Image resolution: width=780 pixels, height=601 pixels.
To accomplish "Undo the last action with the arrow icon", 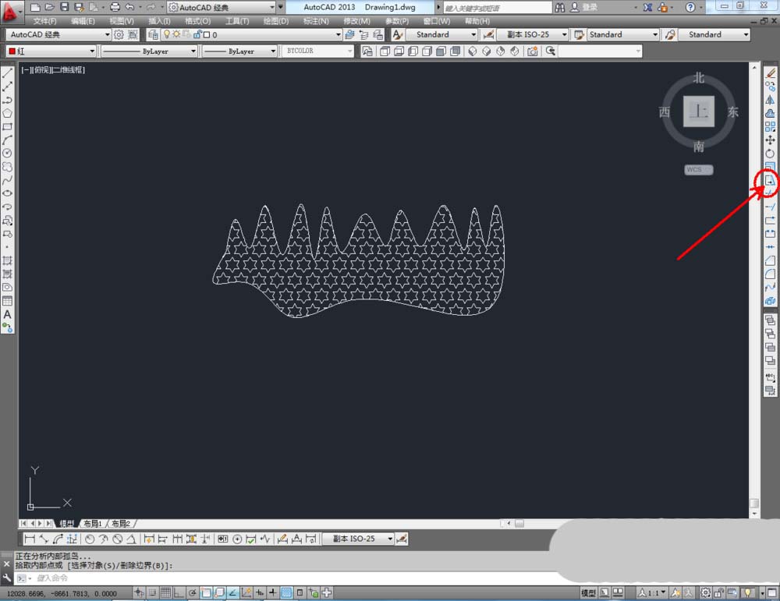I will (x=129, y=7).
